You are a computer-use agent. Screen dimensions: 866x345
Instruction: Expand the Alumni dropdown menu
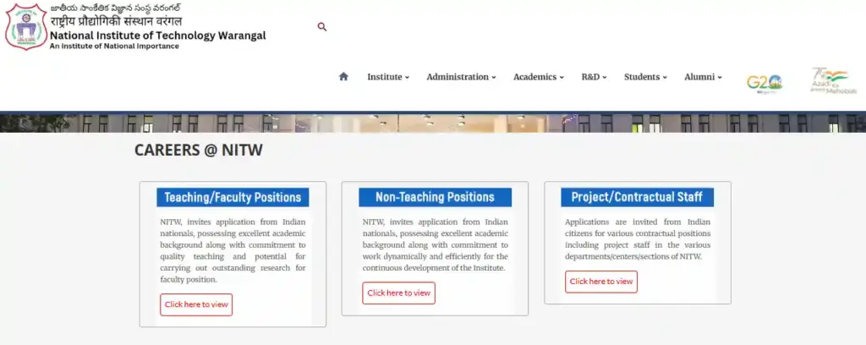pyautogui.click(x=703, y=77)
